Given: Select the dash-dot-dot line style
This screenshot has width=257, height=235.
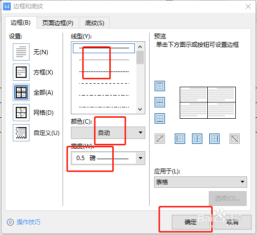Looking at the screenshot, I should tap(104, 107).
